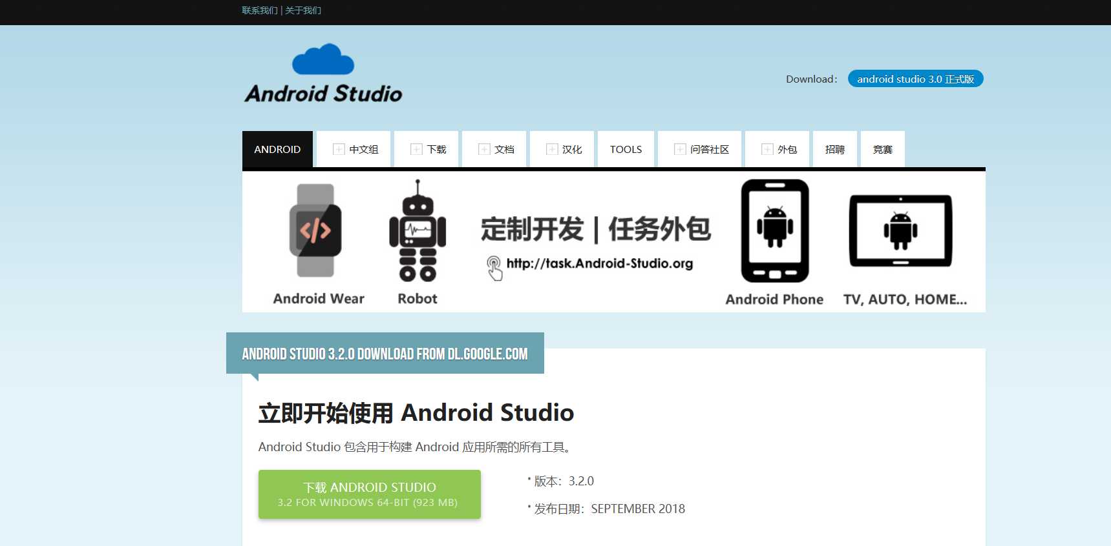Click the 版本: 3.2.0 text
Image resolution: width=1111 pixels, height=546 pixels.
(x=564, y=481)
